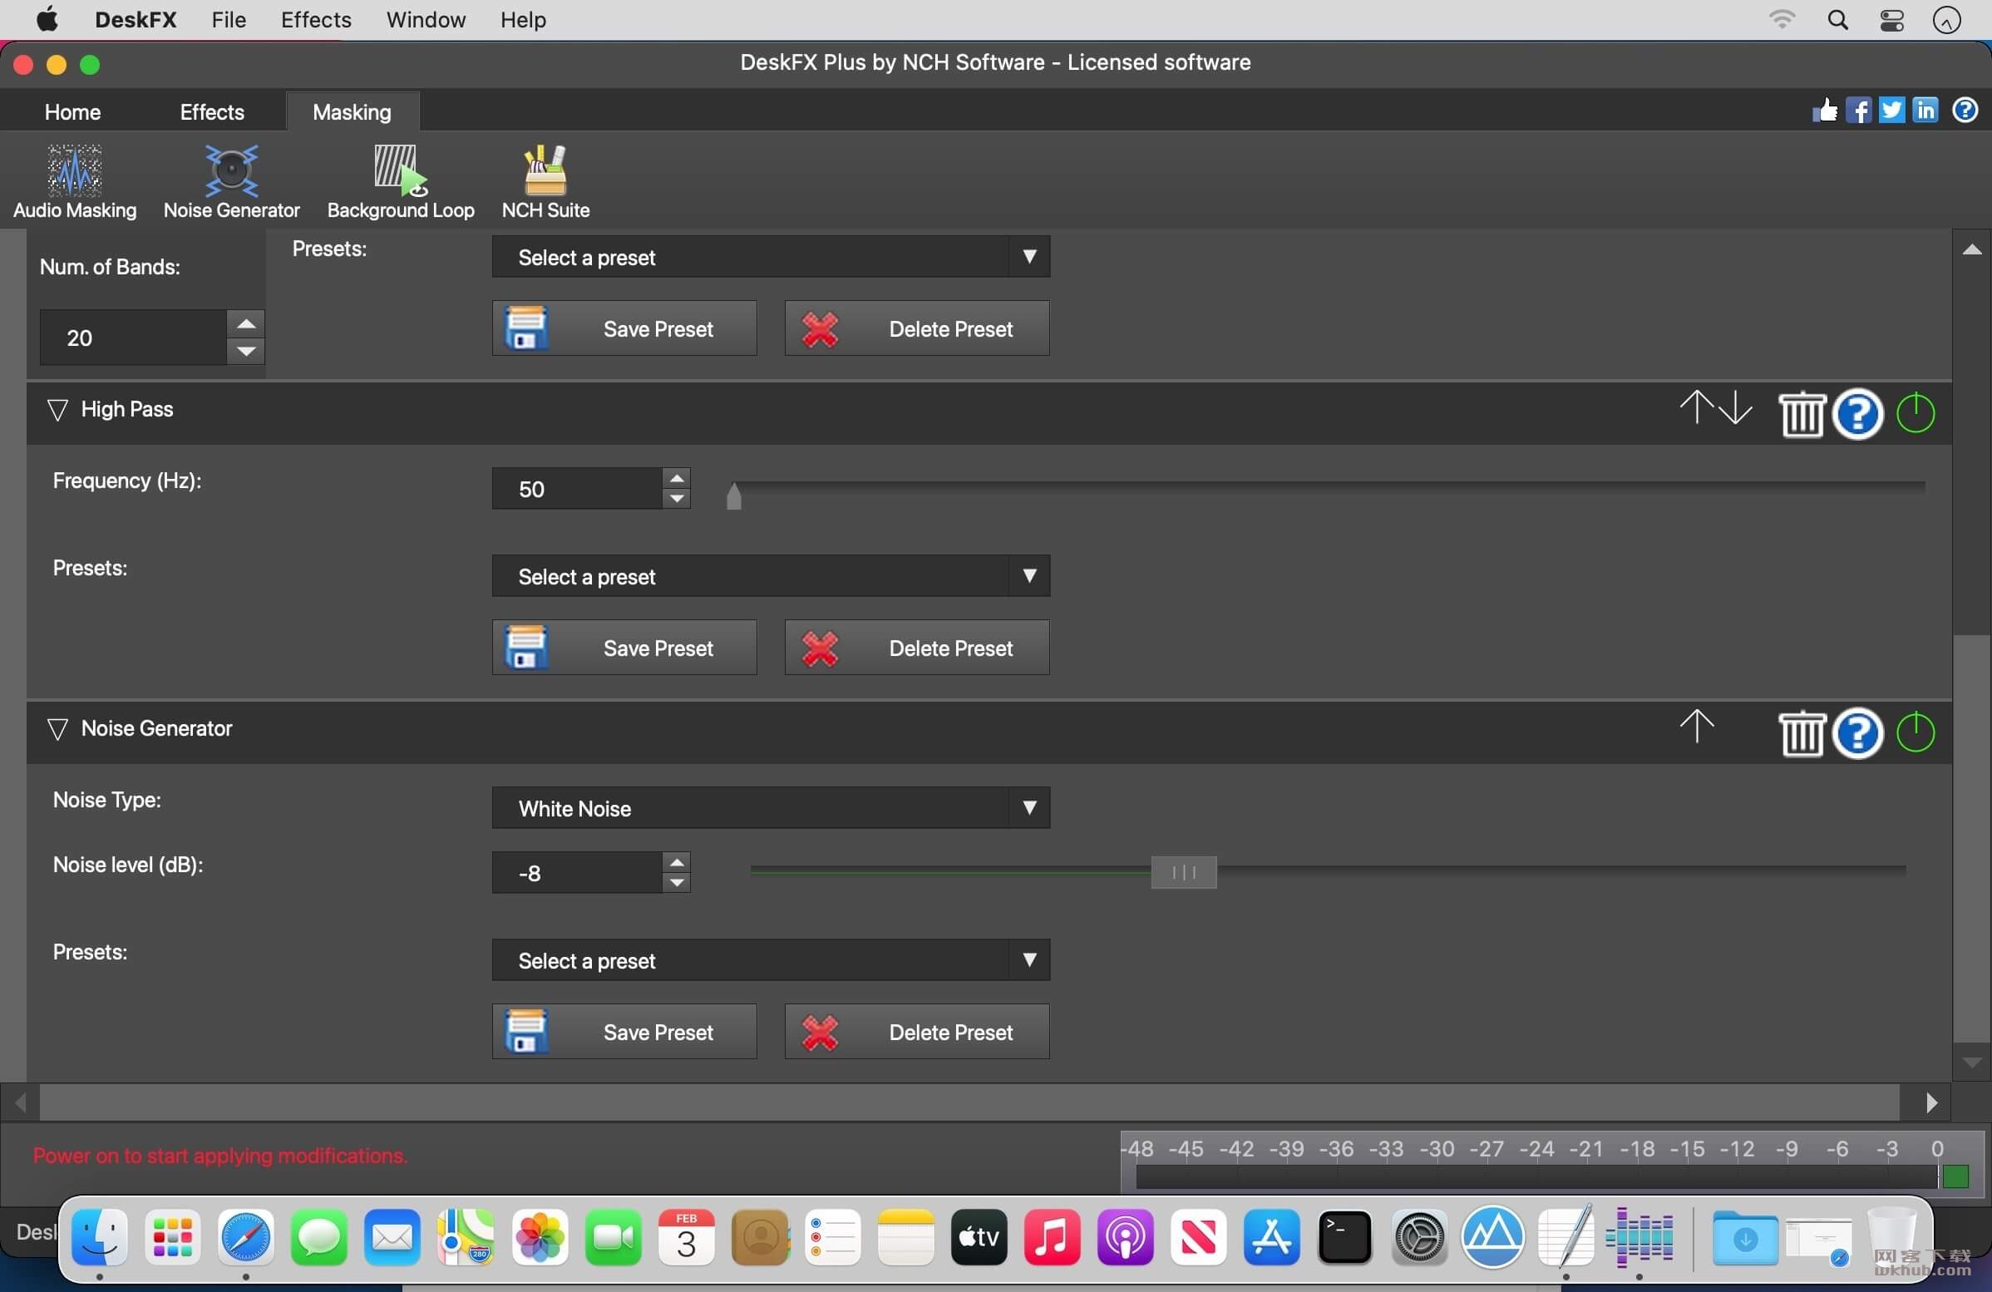
Task: Increase the Noise level (dB) value
Action: pyautogui.click(x=676, y=862)
